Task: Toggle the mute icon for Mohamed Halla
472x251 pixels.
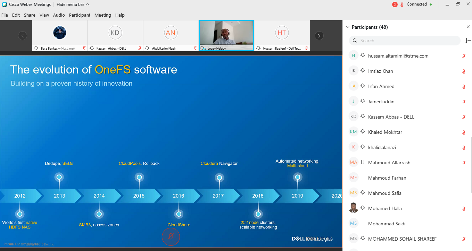Action: [464, 208]
